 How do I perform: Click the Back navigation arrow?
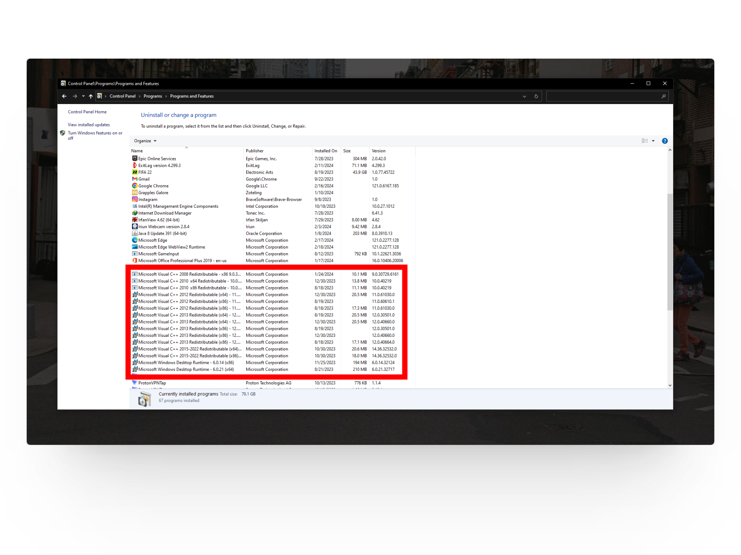point(64,96)
